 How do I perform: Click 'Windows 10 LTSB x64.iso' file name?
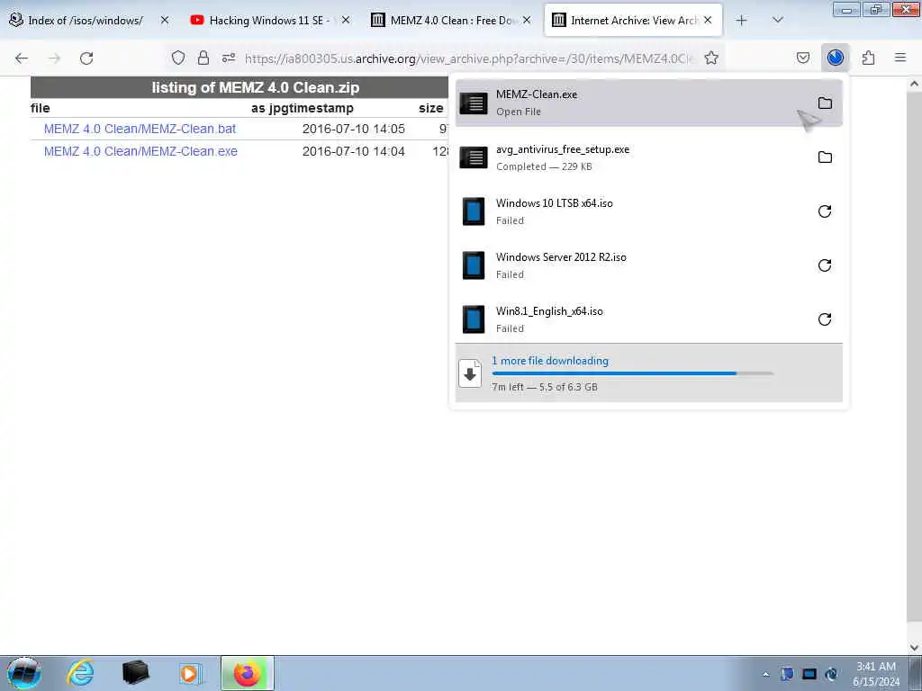click(555, 203)
